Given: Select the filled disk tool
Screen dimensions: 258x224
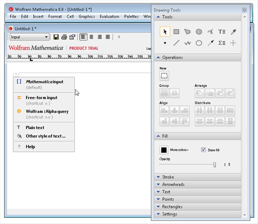Looking at the screenshot, I should (199, 32).
